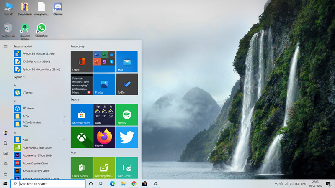The height and width of the screenshot is (188, 335).
Task: Show hidden system tray icons
Action: [276, 184]
